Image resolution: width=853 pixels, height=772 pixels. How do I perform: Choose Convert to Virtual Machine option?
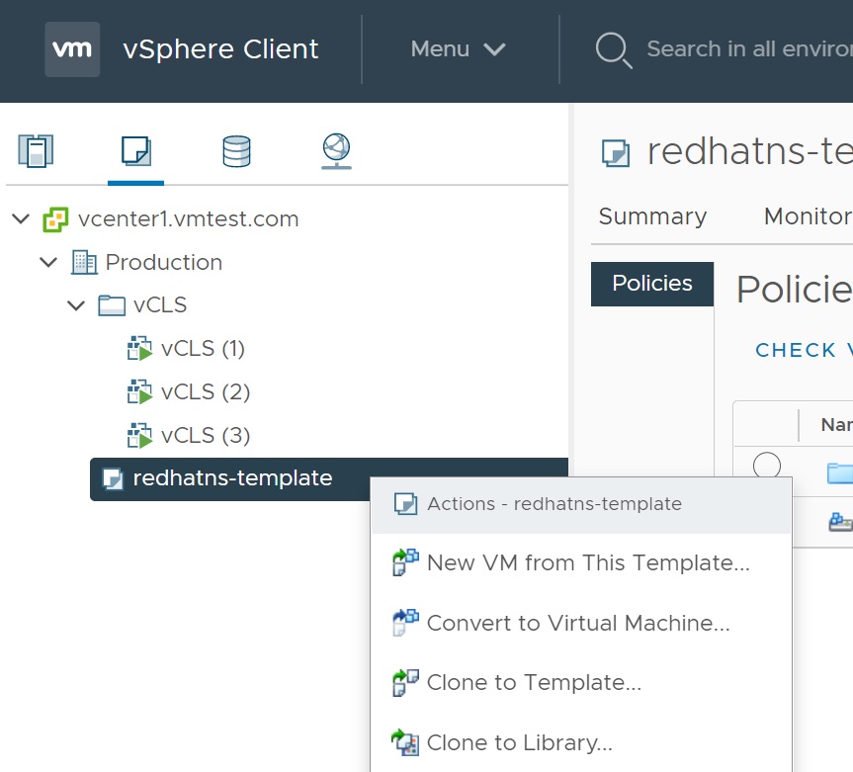click(x=577, y=624)
